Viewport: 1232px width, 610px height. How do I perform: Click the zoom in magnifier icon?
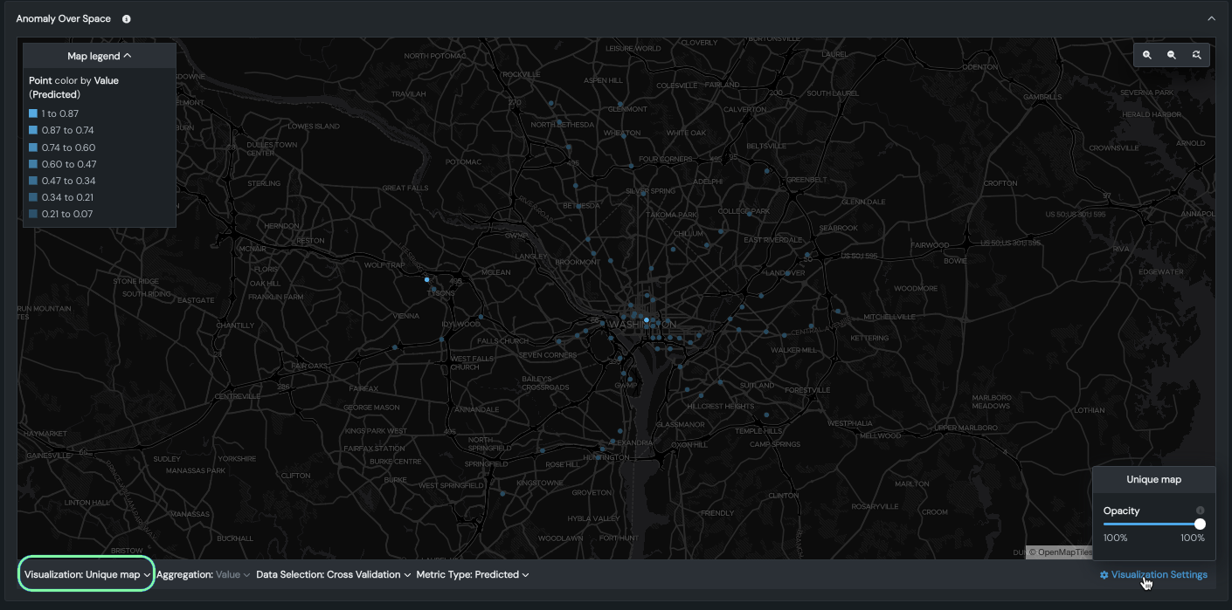tap(1147, 55)
